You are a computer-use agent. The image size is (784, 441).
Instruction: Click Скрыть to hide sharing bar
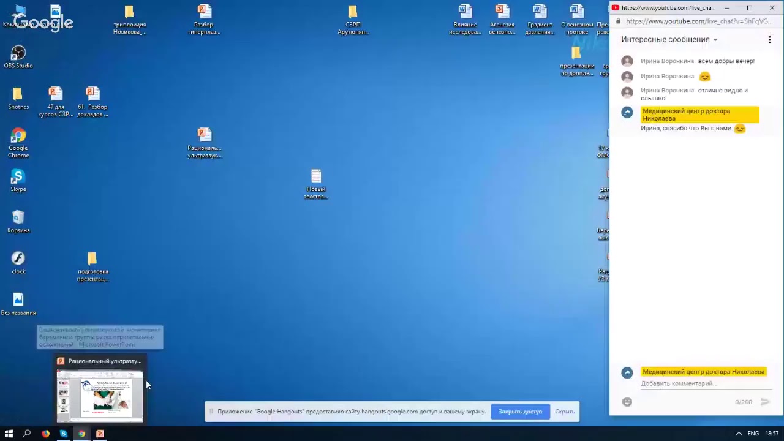click(565, 412)
